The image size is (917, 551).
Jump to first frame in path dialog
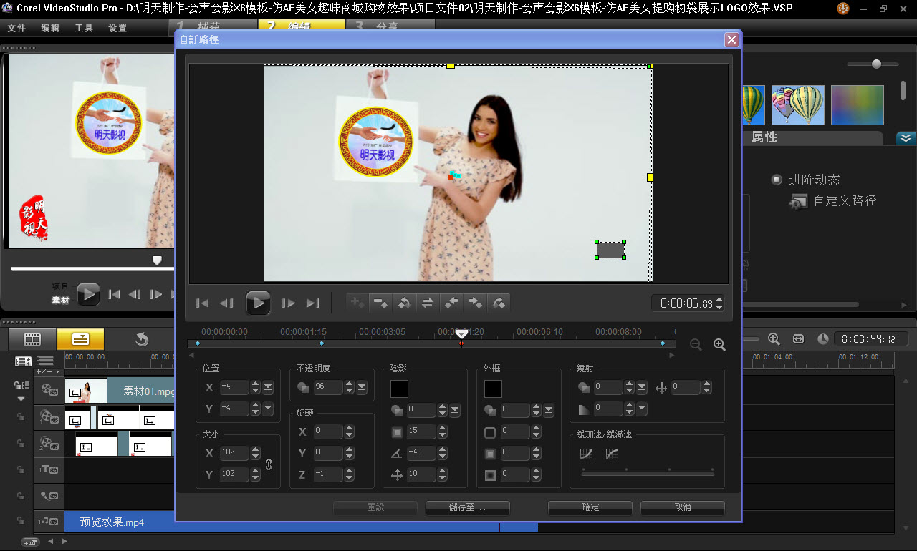pyautogui.click(x=203, y=303)
